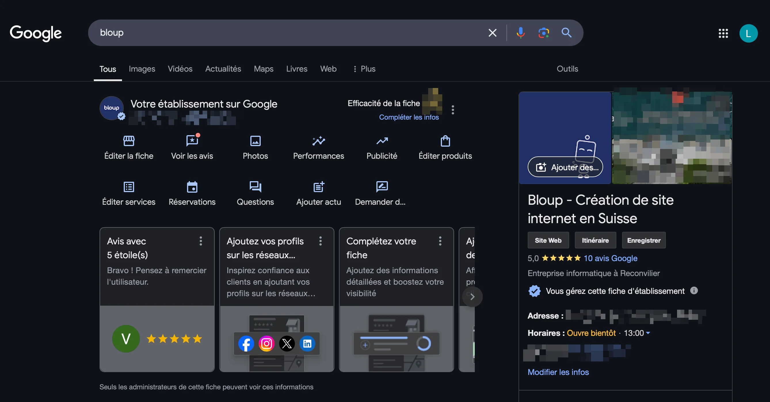Open the Questions section
770x402 pixels.
click(x=255, y=194)
